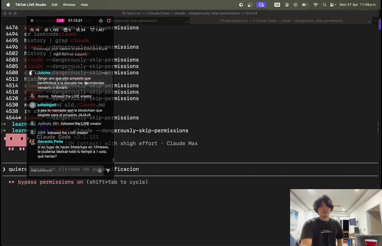Click the play circle icon in menu bar

pyautogui.click(x=296, y=5)
